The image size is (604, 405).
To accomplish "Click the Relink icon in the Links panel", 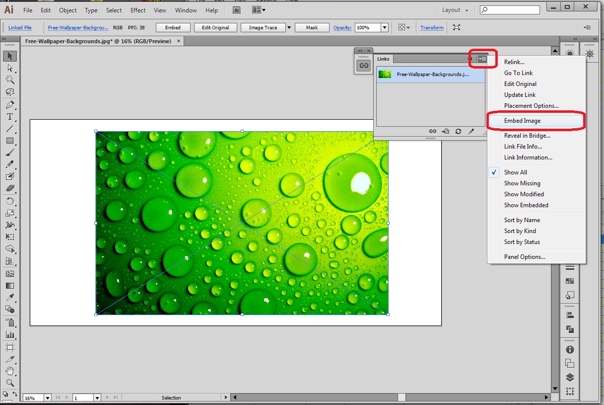I will 432,131.
